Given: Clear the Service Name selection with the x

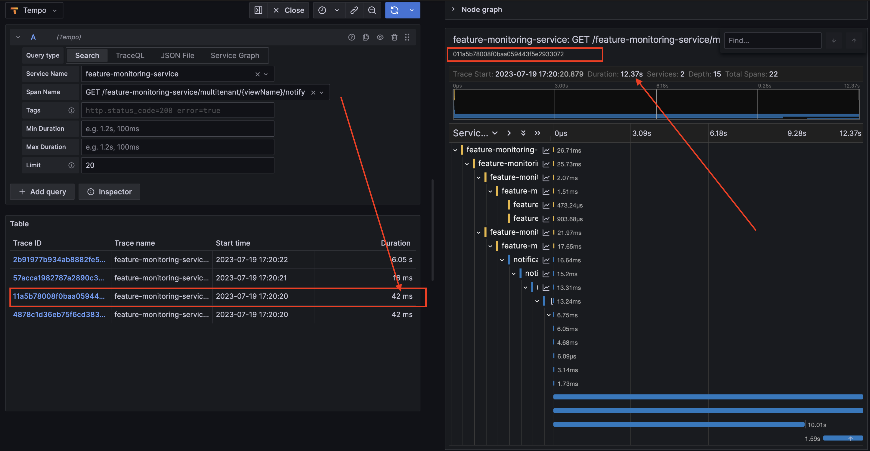Looking at the screenshot, I should click(x=257, y=74).
